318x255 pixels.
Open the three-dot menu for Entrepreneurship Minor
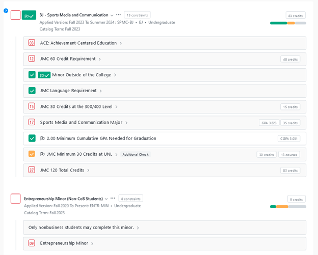click(113, 199)
